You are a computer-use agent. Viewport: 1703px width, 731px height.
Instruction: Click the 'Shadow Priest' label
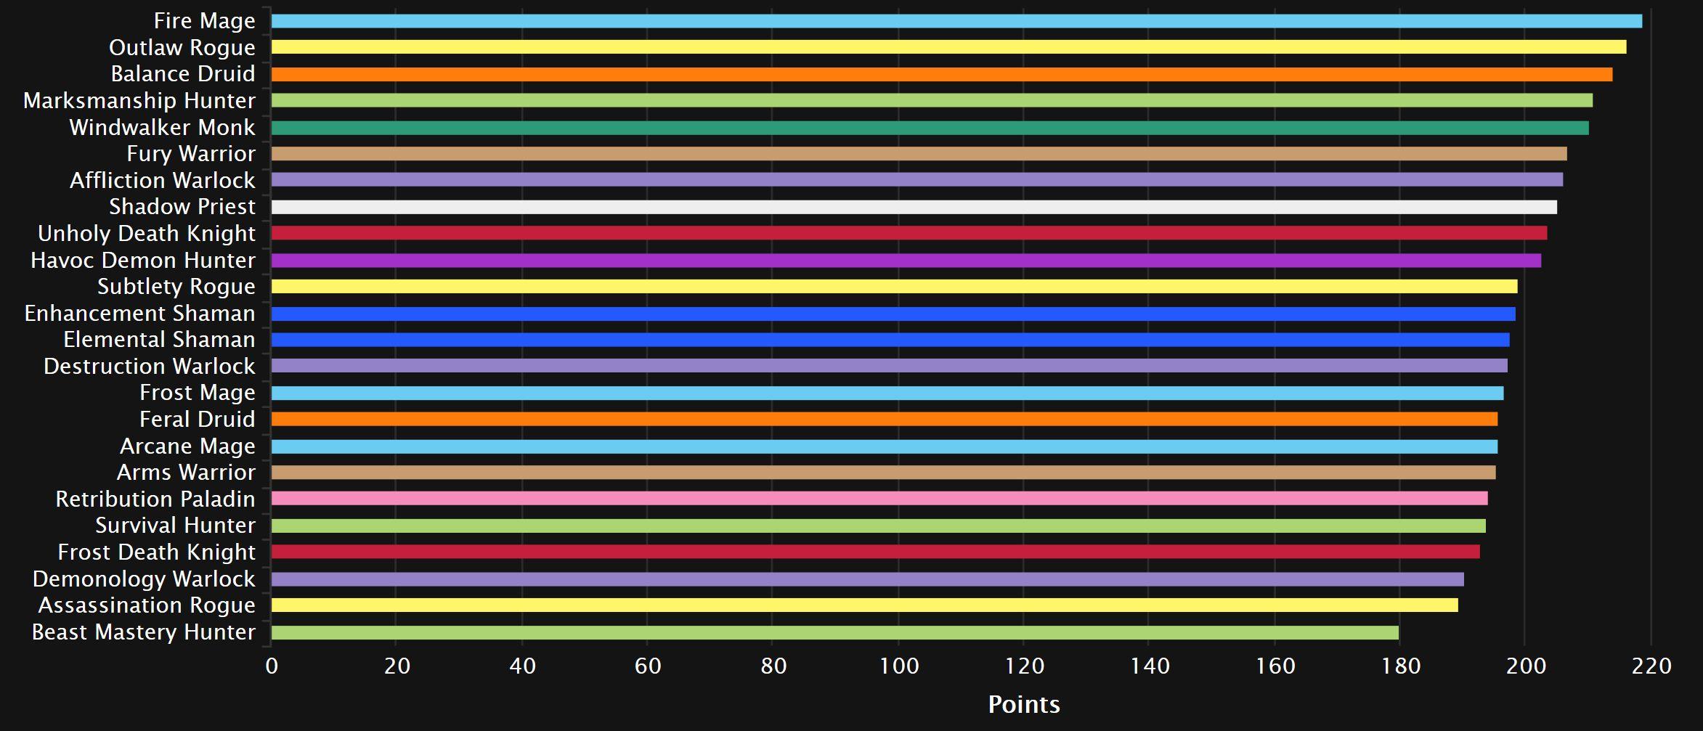point(182,207)
